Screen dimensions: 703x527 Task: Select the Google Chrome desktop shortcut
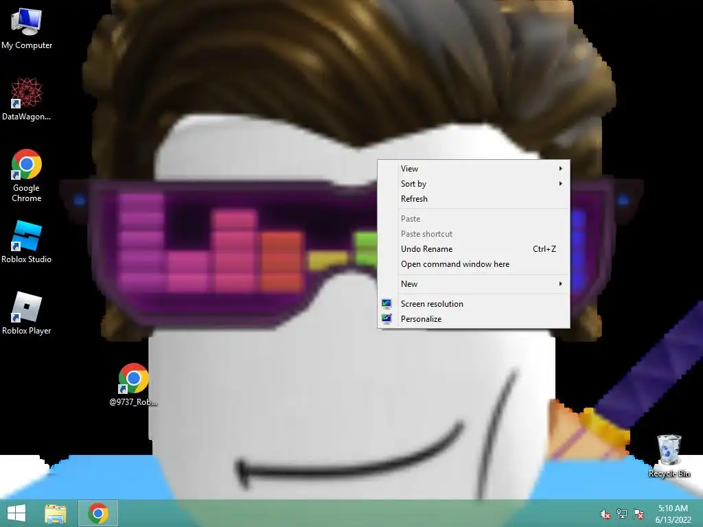click(27, 175)
